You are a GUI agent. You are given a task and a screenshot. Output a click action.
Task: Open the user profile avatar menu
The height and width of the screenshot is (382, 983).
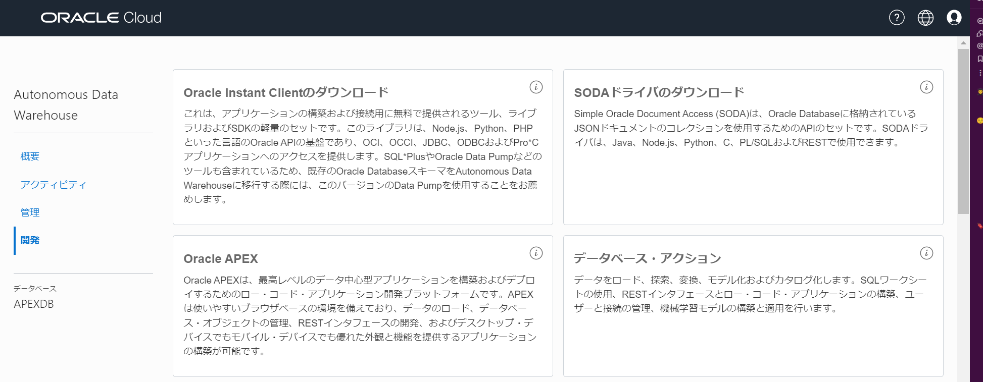(x=954, y=18)
